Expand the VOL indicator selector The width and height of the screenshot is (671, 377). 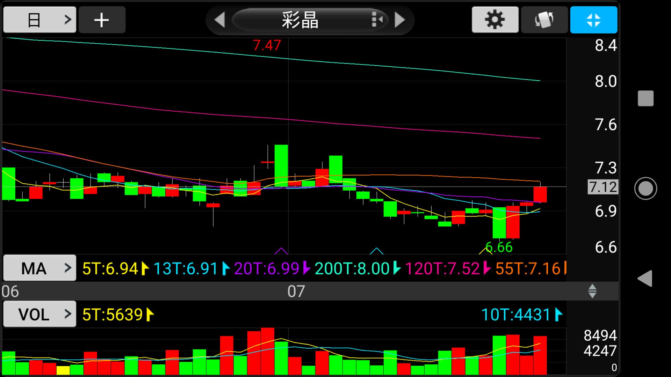[39, 314]
